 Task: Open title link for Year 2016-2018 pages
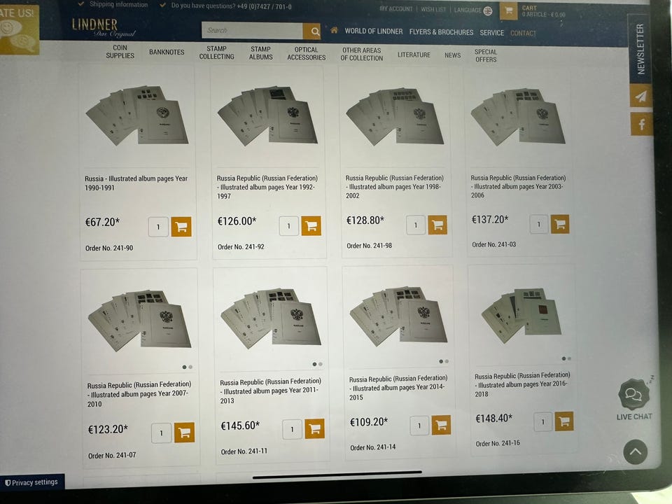pos(522,384)
